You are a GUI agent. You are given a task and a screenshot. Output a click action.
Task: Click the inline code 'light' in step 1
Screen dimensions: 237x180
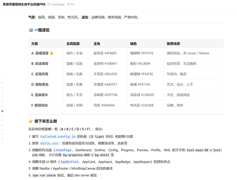(x=100, y=136)
